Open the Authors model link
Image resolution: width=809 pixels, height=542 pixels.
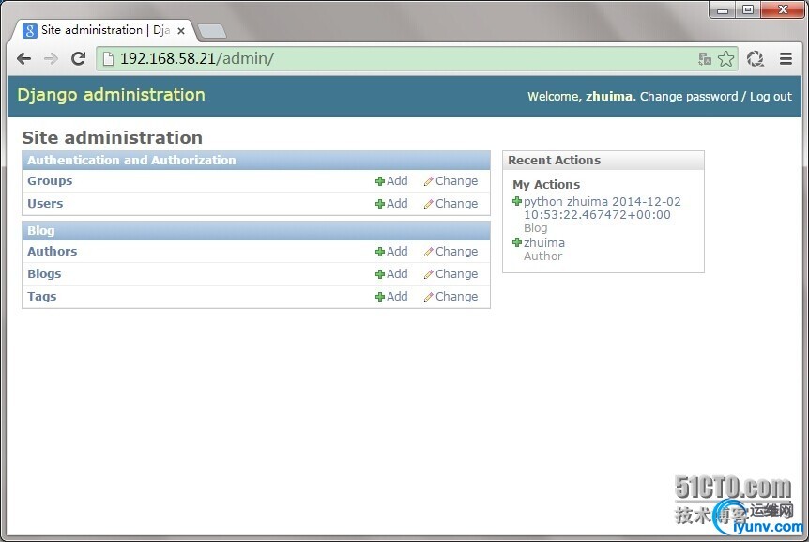[x=53, y=252]
